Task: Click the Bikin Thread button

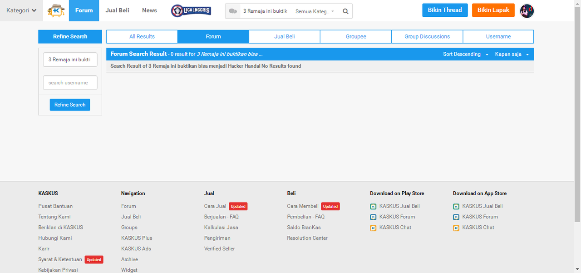Action: (445, 10)
